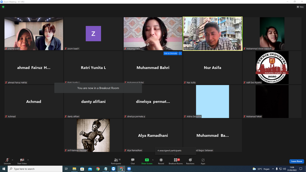Image resolution: width=306 pixels, height=172 pixels.
Task: Select Aldira's light blue tile
Action: 212,101
